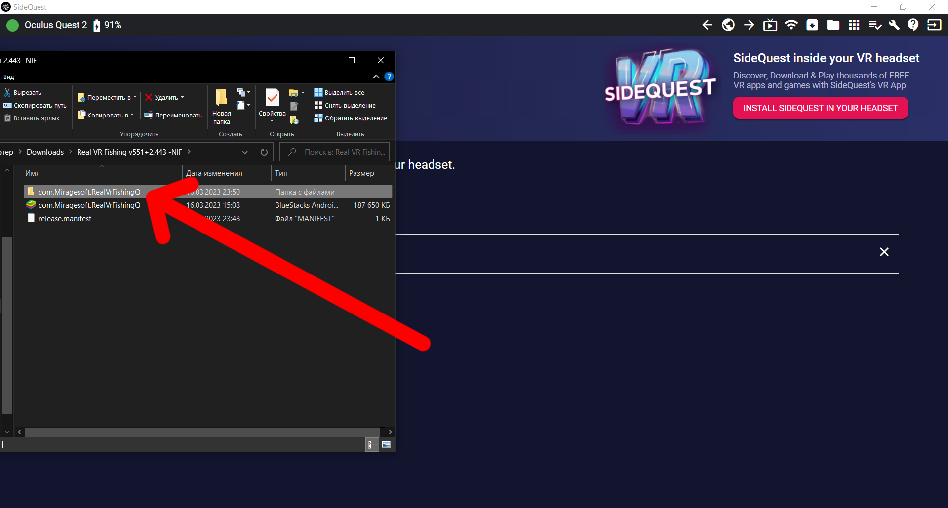
Task: Click Выделить все in the ribbon
Action: (x=339, y=93)
